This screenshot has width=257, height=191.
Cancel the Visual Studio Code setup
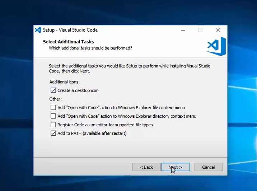[209, 167]
